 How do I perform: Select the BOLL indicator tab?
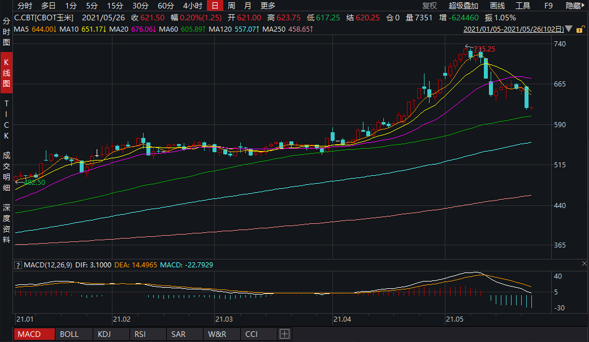click(x=70, y=334)
